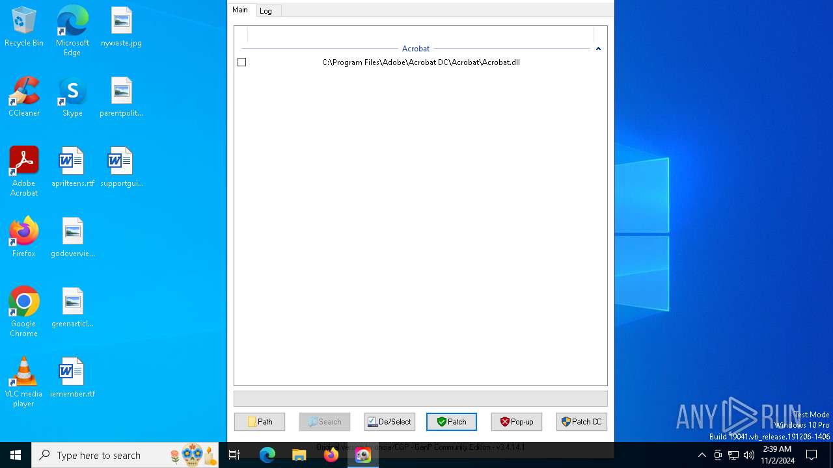Open the notification center
Screen dimensions: 833x468
[812, 455]
